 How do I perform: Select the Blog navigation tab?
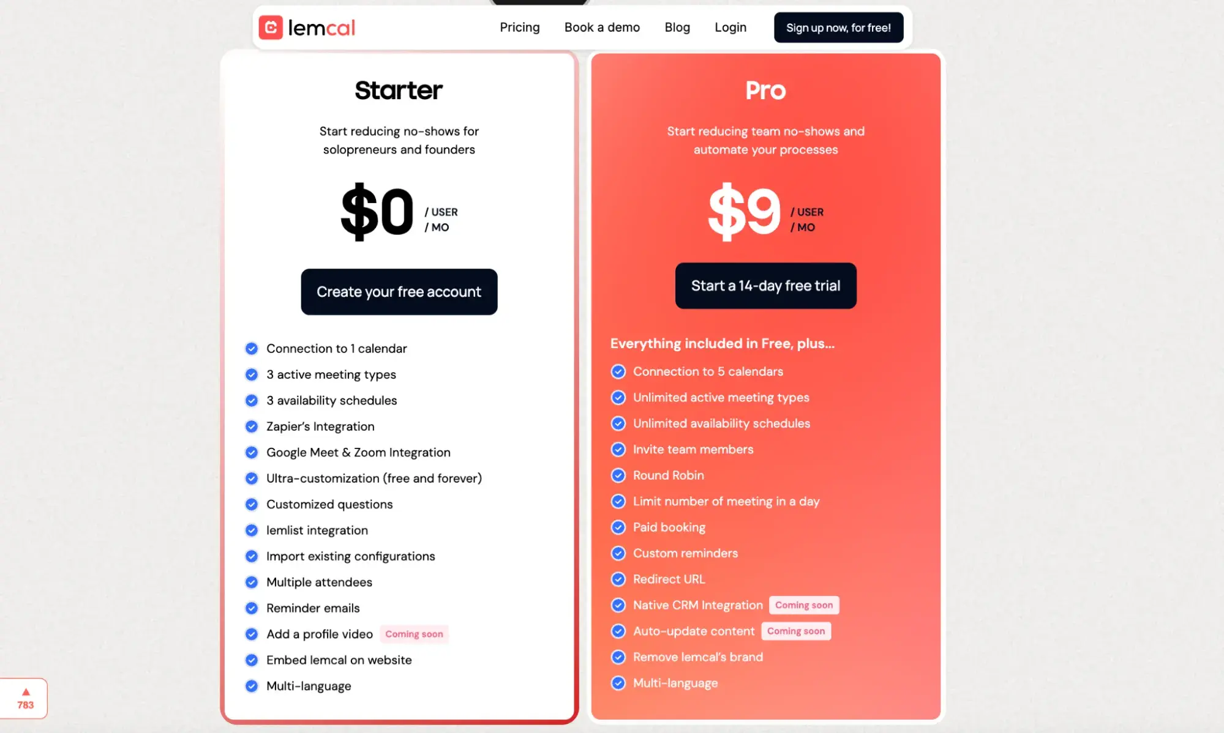click(x=677, y=27)
